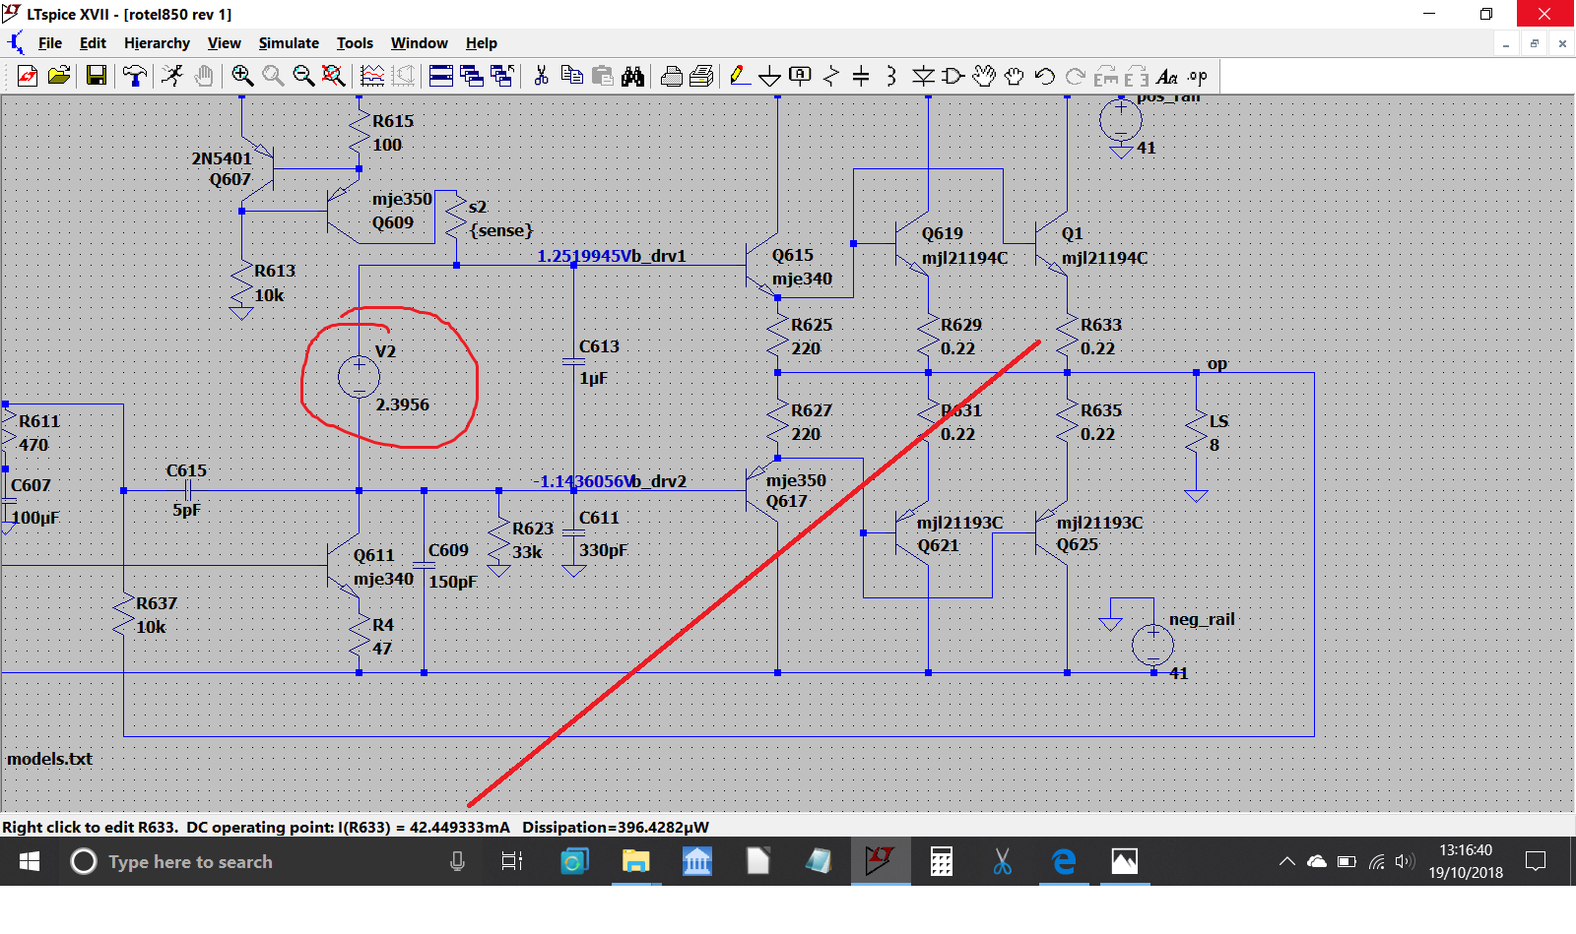The height and width of the screenshot is (934, 1576).
Task: Show hidden tray icons chevron
Action: pos(1286,862)
